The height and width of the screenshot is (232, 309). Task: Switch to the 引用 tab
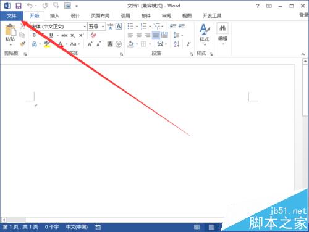(125, 15)
